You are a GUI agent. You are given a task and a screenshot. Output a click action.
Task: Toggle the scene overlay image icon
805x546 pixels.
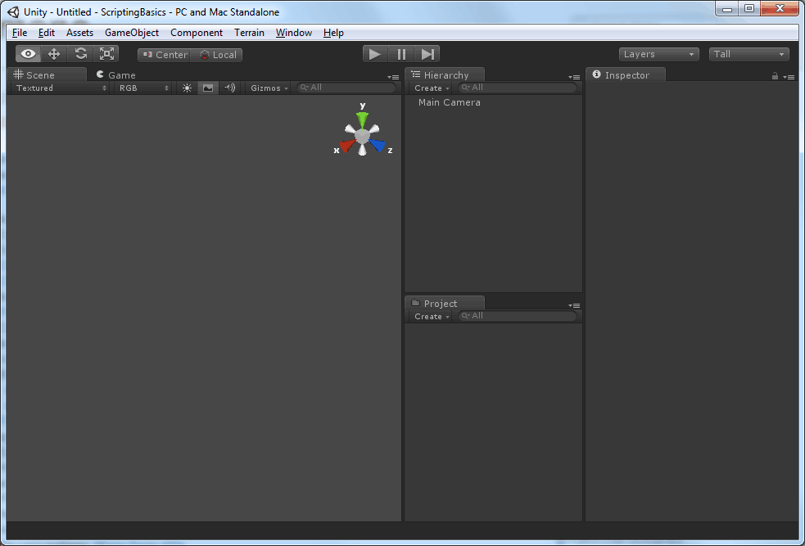click(x=208, y=88)
